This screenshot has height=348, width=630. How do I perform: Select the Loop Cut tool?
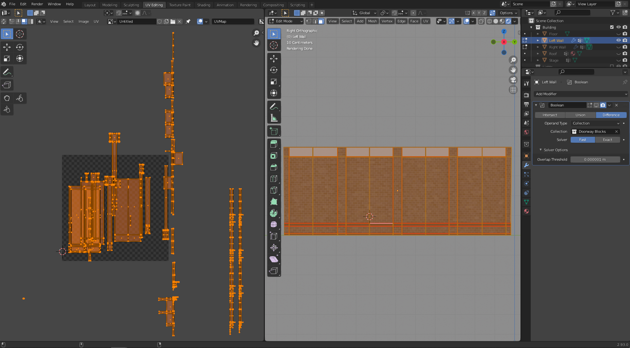[x=274, y=178]
